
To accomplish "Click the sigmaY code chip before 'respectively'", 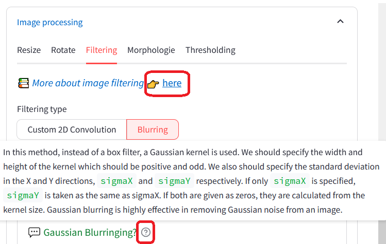I will (175, 181).
